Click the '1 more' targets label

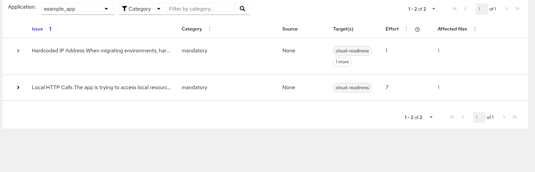[342, 62]
